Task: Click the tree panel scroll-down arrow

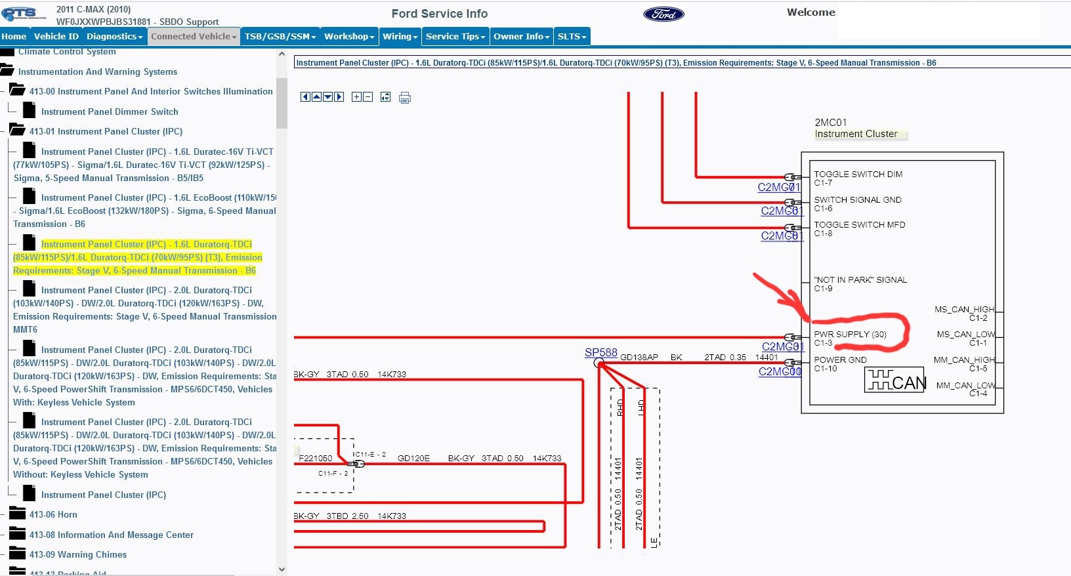Action: (x=282, y=569)
